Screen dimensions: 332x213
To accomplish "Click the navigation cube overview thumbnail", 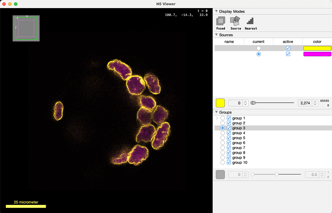I will pyautogui.click(x=26, y=28).
